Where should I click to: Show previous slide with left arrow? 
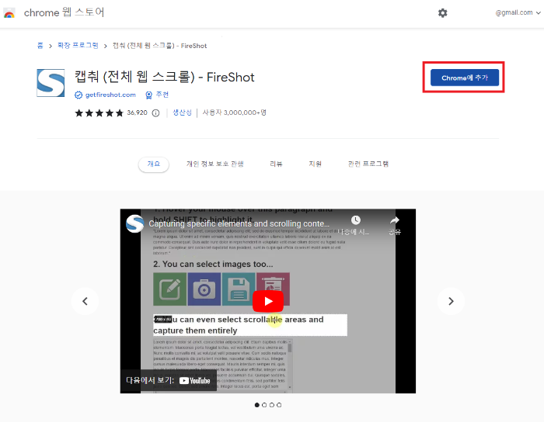point(85,301)
